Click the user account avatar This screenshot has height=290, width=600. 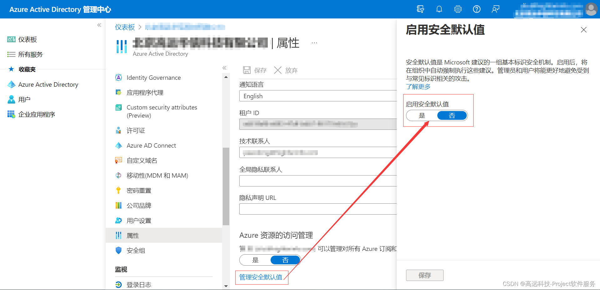(x=591, y=9)
